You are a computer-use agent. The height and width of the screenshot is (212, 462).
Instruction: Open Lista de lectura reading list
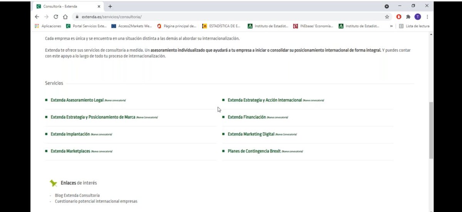414,26
